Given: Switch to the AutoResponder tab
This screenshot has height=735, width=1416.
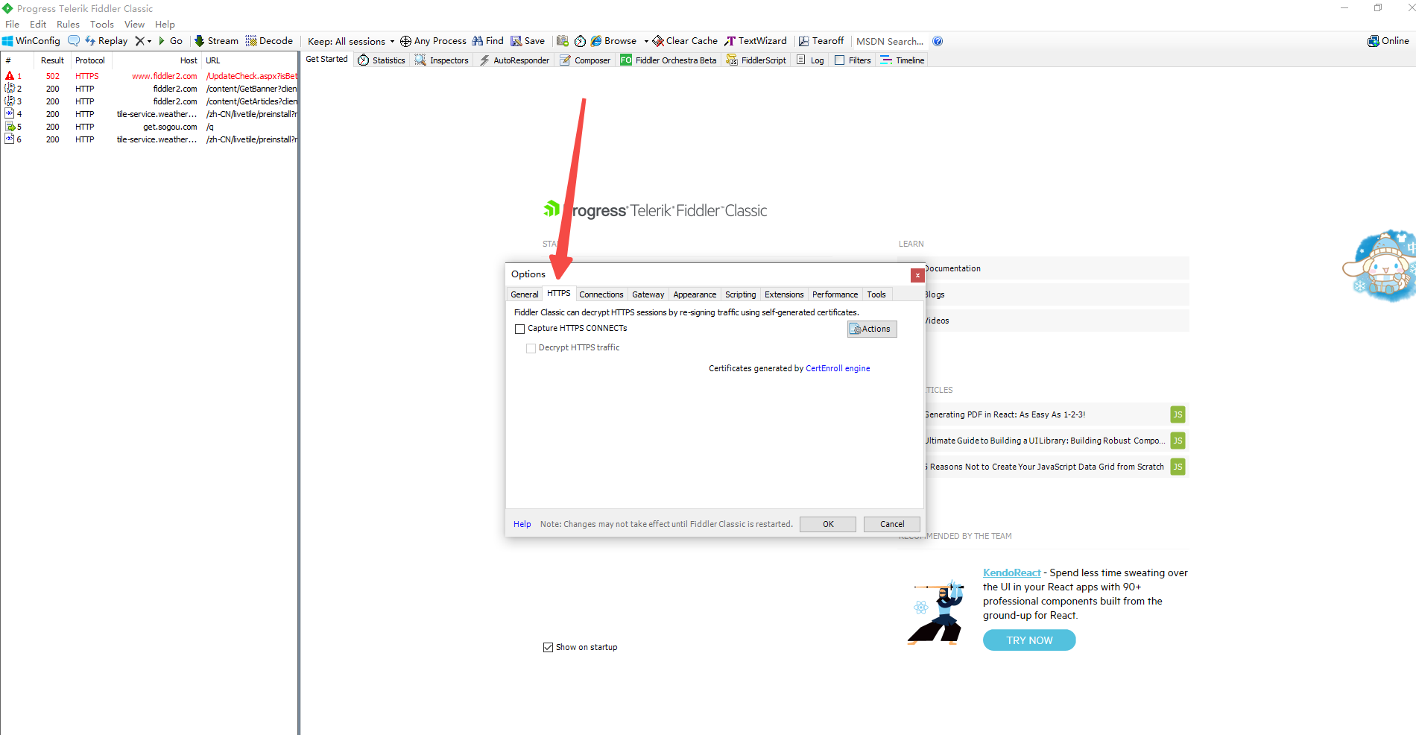Looking at the screenshot, I should pos(514,60).
